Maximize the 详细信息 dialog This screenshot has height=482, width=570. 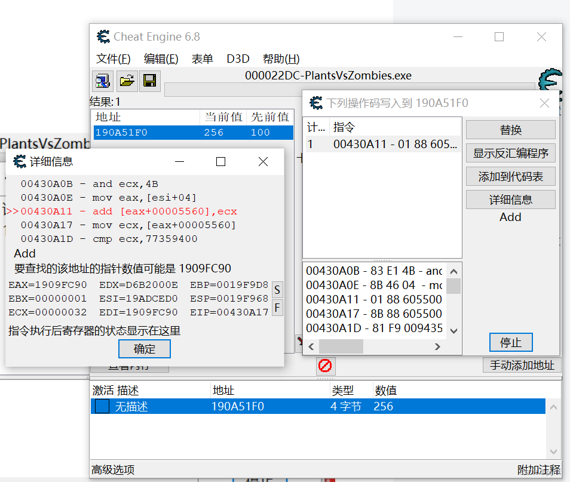pyautogui.click(x=220, y=161)
